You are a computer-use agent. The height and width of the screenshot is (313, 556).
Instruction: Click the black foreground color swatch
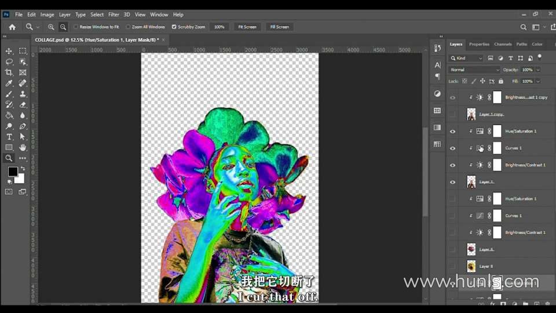(13, 172)
